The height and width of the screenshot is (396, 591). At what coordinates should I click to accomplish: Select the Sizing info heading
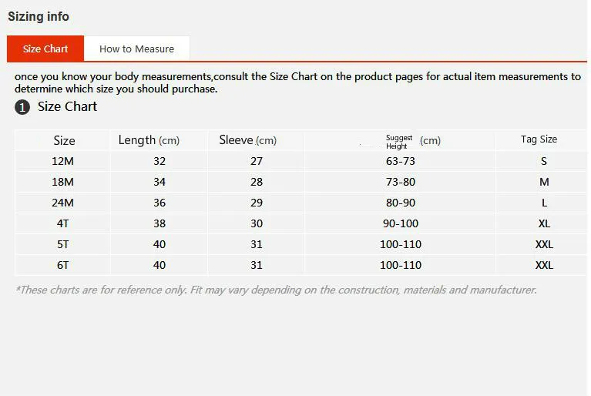click(39, 17)
